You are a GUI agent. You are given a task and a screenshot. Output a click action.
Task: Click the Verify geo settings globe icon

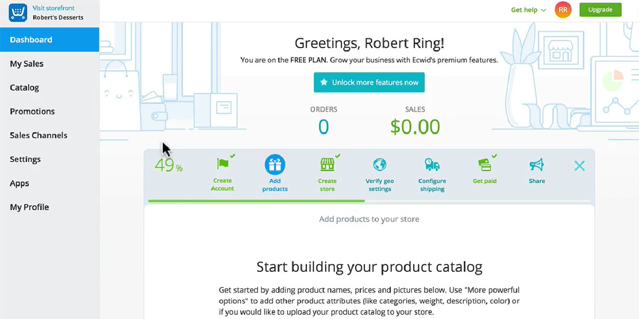click(380, 165)
